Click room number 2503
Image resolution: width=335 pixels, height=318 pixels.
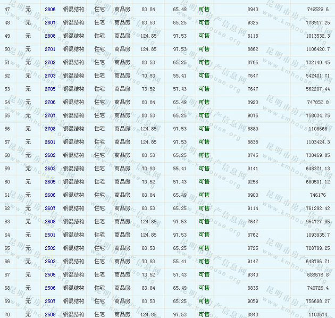click(50, 262)
